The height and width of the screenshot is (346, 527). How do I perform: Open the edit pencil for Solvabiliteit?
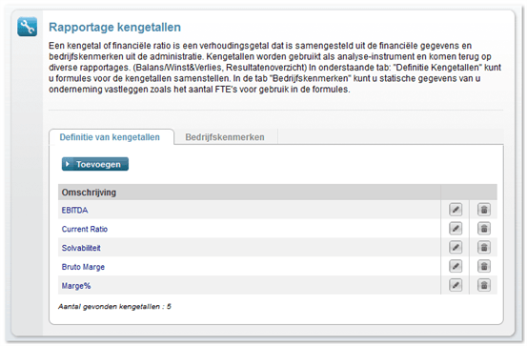456,248
